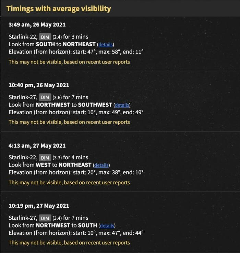This screenshot has height=253, width=240.
Task: Open details link for 10:40 pm Starlink-27 pass
Action: pos(122,105)
